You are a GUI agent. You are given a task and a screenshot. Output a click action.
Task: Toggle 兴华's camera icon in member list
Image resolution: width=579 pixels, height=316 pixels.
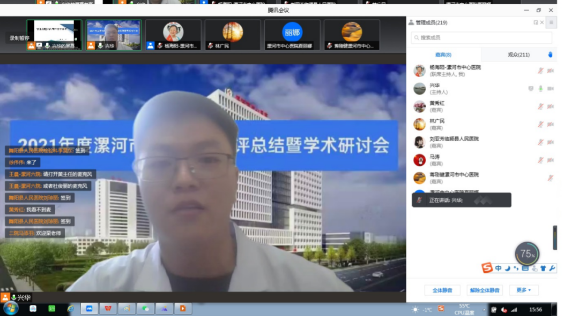tap(550, 88)
